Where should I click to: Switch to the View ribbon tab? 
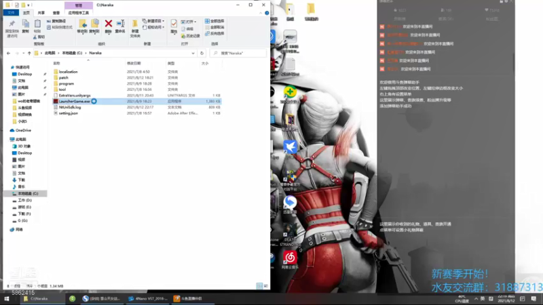[x=56, y=13]
